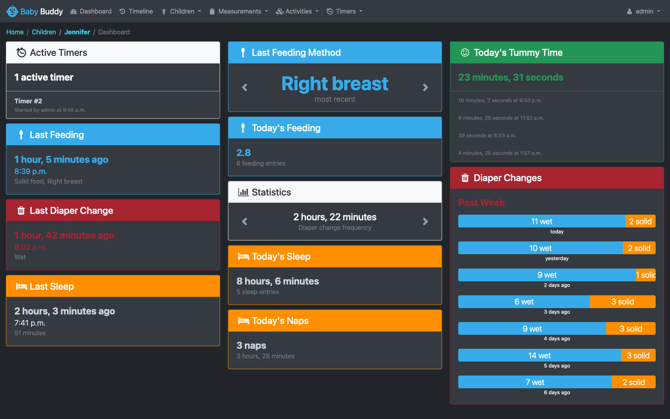Click the Last Diaper Change trash icon
The image size is (670, 419).
pyautogui.click(x=21, y=211)
